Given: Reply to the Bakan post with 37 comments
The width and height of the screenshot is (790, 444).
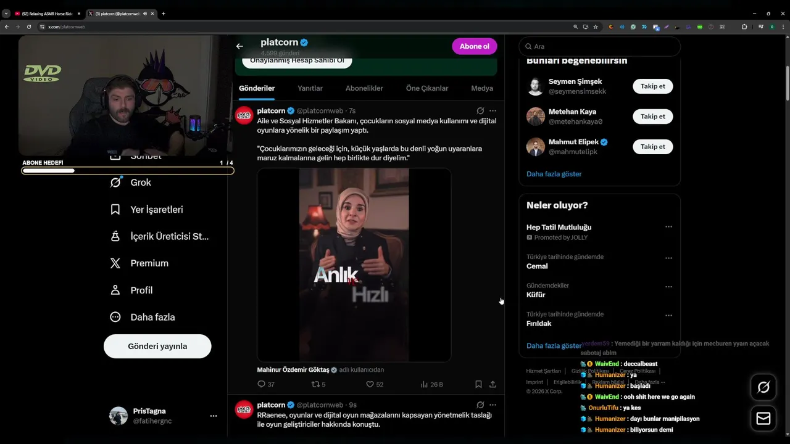Looking at the screenshot, I should [265, 384].
